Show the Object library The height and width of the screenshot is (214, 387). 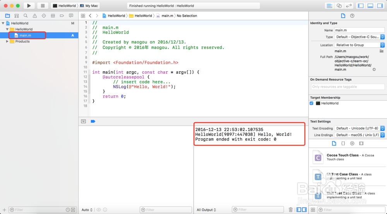(x=352, y=143)
